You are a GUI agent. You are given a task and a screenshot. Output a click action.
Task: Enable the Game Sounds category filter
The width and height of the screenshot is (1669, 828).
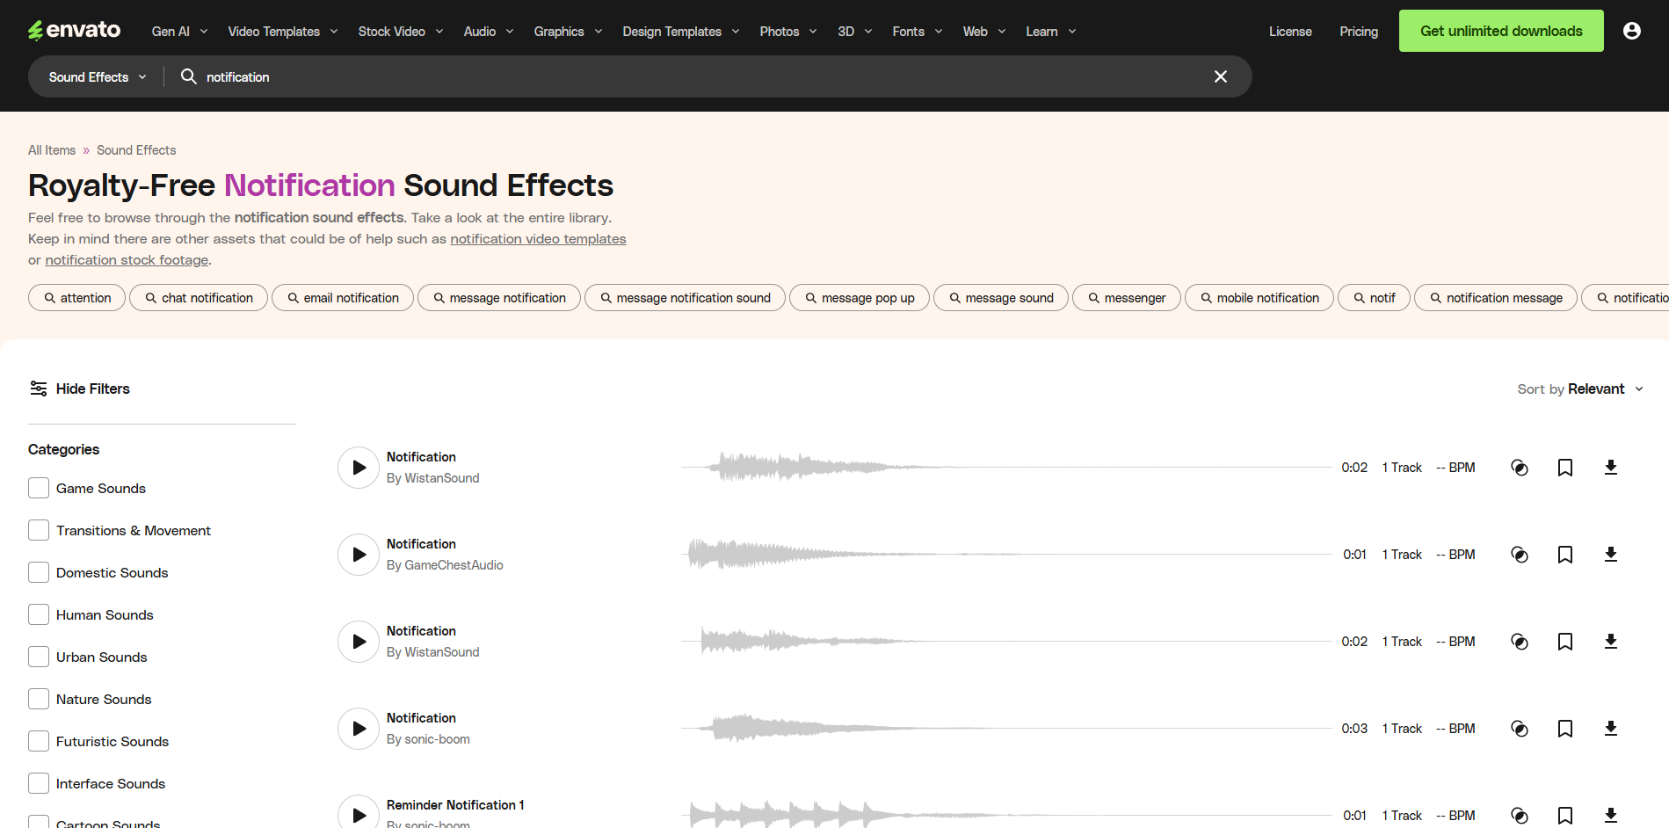click(38, 487)
